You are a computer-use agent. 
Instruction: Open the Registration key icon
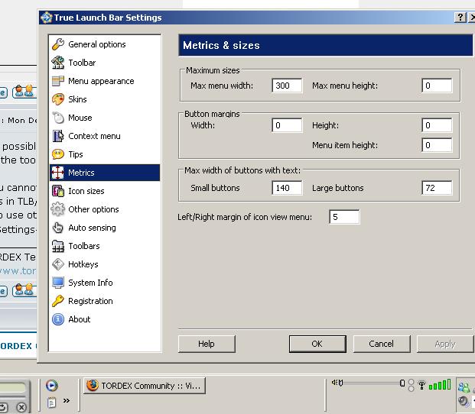57,301
